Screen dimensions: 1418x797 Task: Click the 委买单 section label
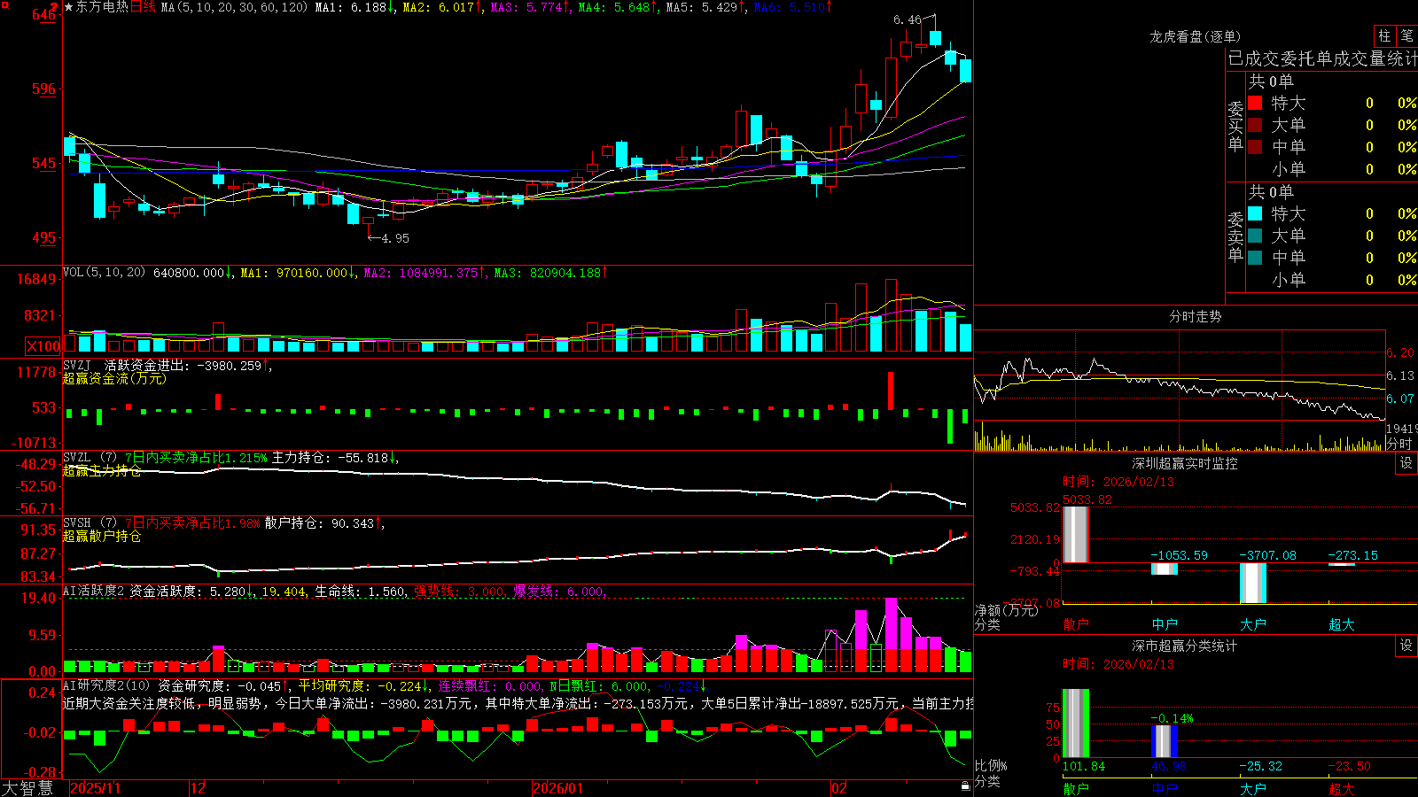[1235, 126]
